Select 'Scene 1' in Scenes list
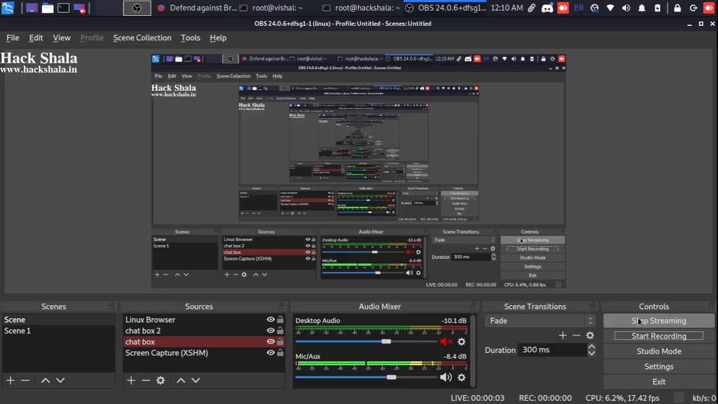This screenshot has height=404, width=718. tap(58, 330)
